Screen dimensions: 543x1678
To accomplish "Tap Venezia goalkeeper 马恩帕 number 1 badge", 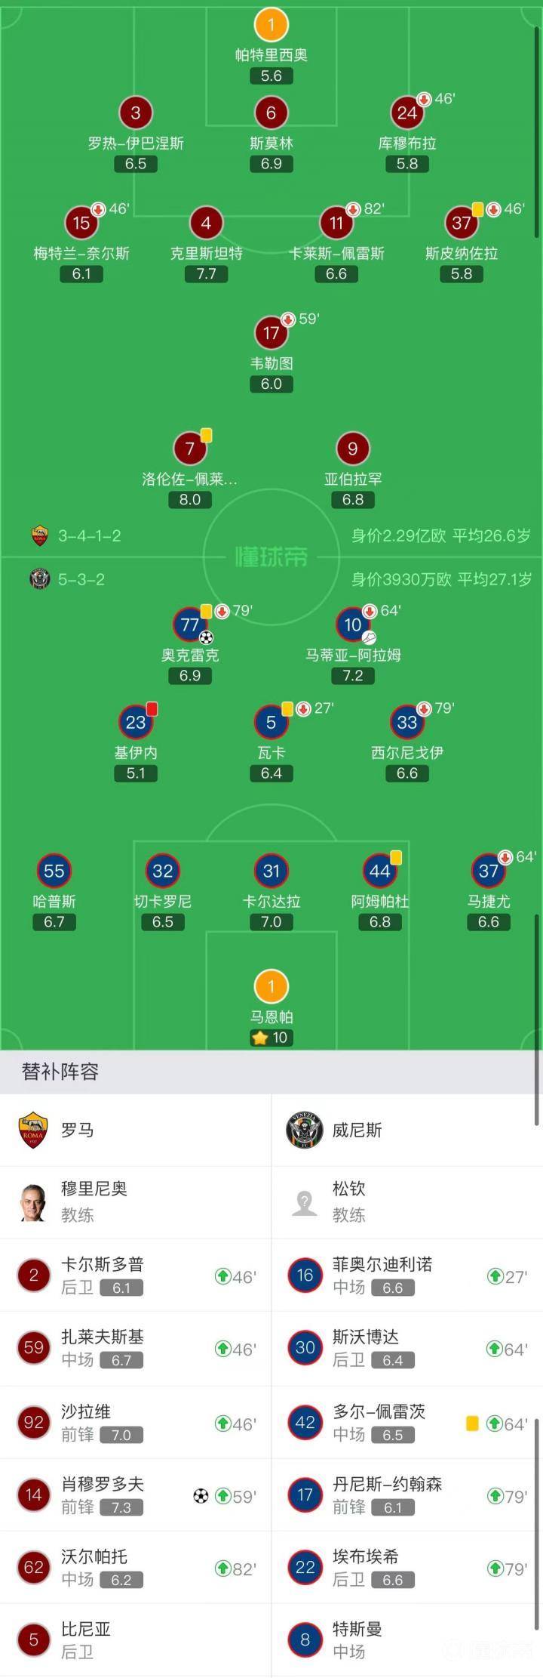I will coord(271,986).
